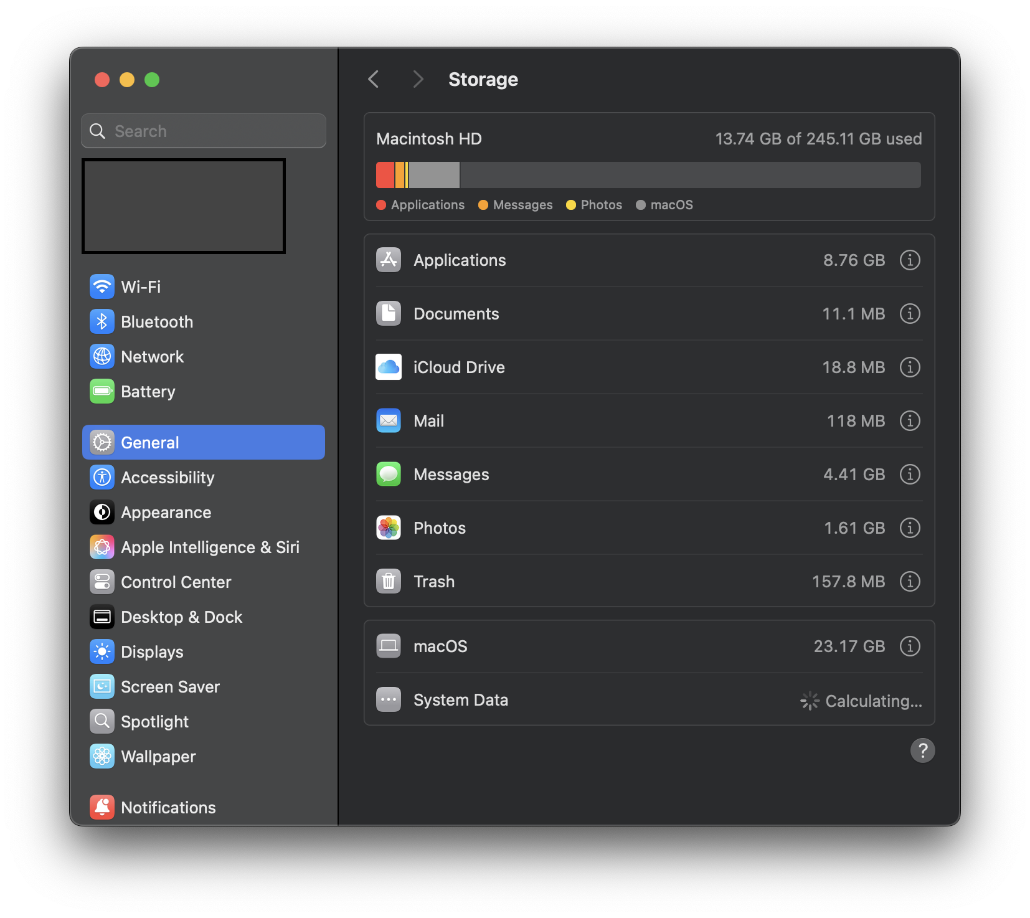The height and width of the screenshot is (918, 1030).
Task: Open Bluetooth settings
Action: click(x=204, y=321)
